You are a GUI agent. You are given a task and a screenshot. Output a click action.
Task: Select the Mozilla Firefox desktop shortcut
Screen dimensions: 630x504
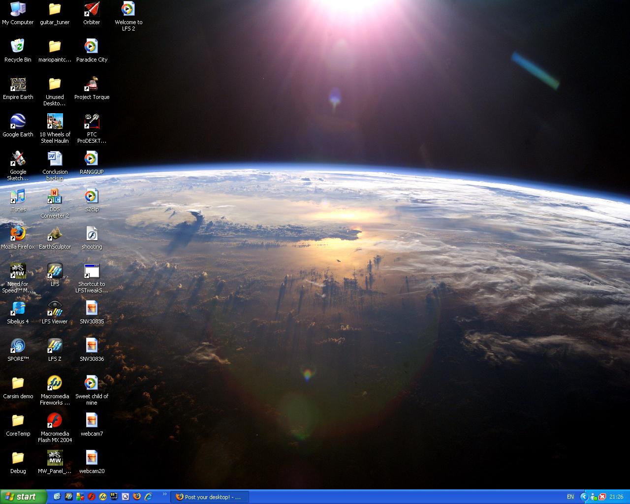click(x=18, y=238)
